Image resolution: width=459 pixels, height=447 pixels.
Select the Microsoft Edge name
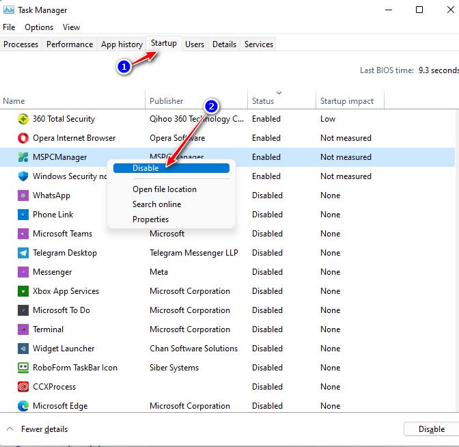(x=60, y=406)
